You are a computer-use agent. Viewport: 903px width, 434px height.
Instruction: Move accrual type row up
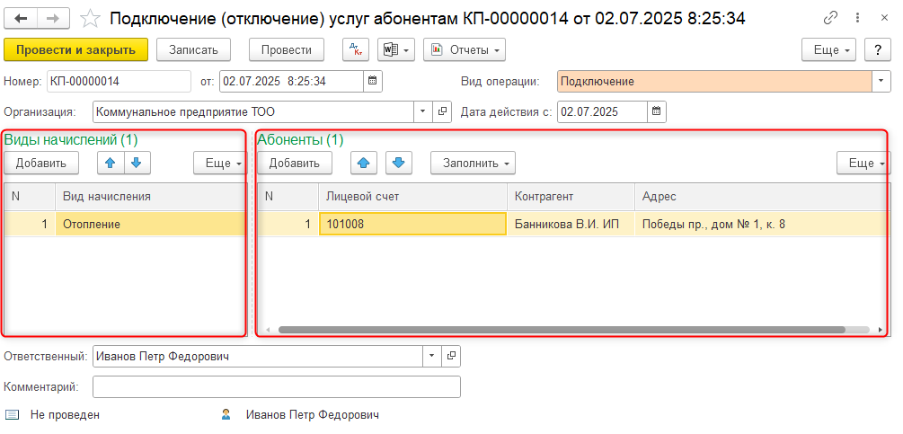(x=110, y=163)
